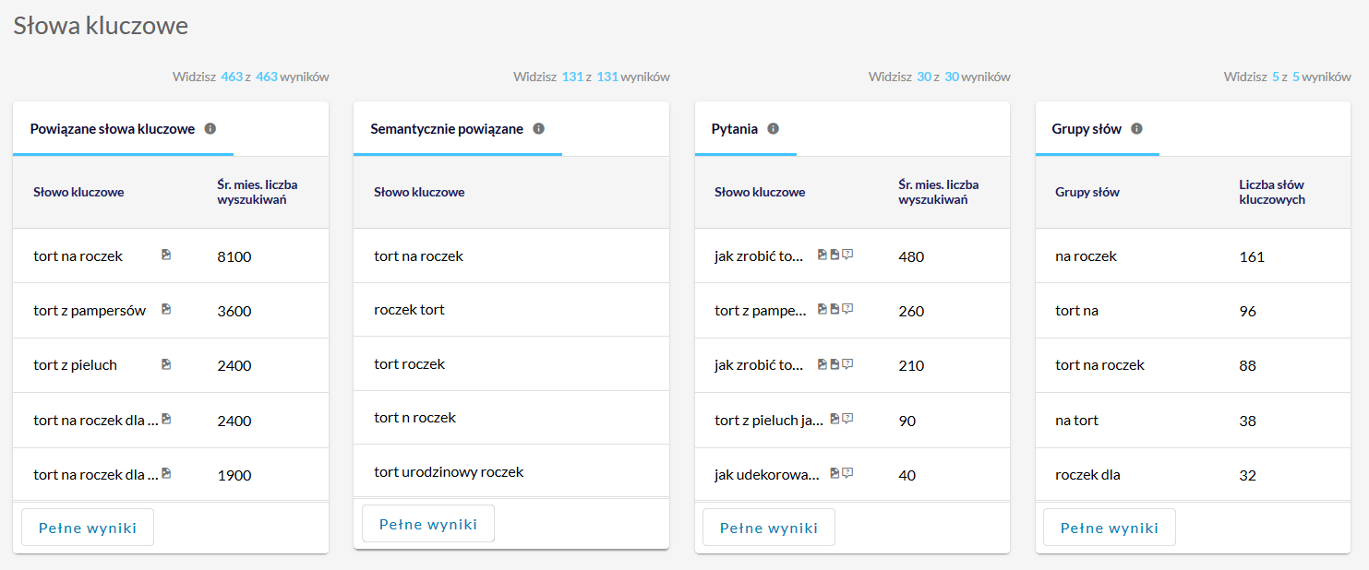The height and width of the screenshot is (570, 1369).
Task: Click info icon beside Grupy słów heading
Action: [x=1136, y=129]
